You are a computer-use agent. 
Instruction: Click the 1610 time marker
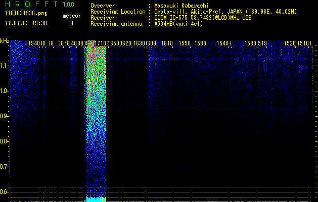167,43
